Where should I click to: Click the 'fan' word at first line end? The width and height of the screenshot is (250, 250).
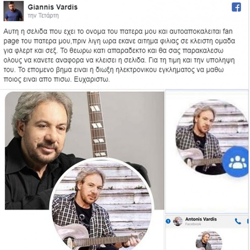227,31
